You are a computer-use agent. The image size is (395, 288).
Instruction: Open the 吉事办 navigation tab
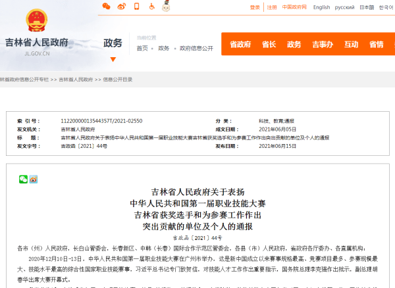(x=322, y=44)
